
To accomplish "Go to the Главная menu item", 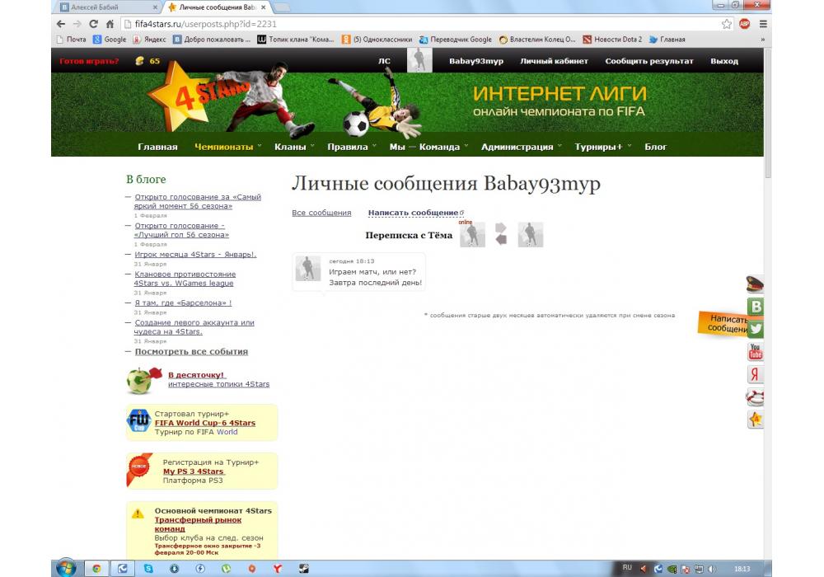I will pyautogui.click(x=157, y=147).
